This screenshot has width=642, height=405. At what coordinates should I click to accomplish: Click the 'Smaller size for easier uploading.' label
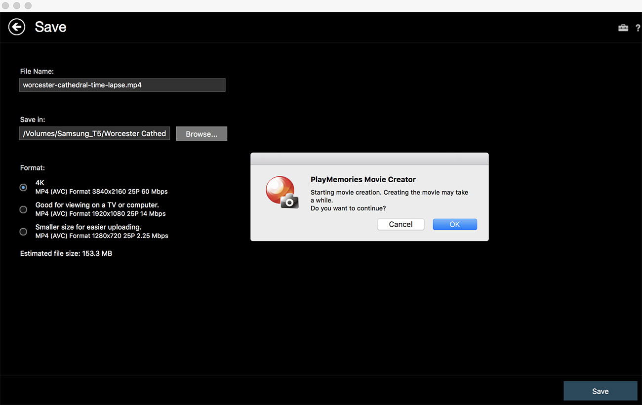click(x=88, y=227)
